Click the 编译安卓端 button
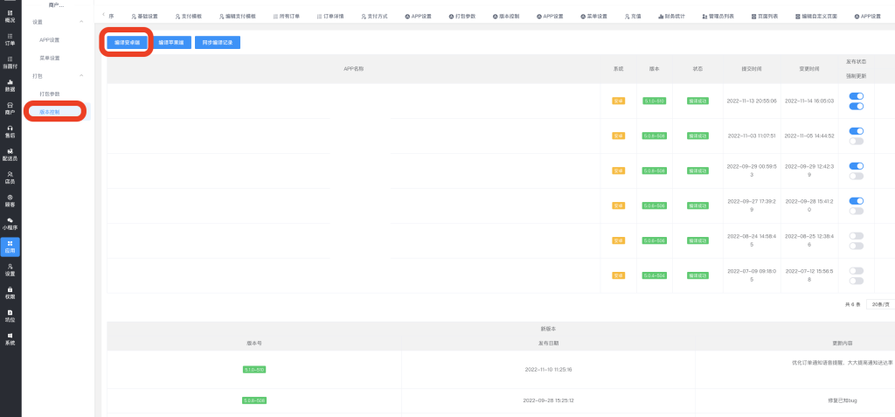 pos(127,42)
